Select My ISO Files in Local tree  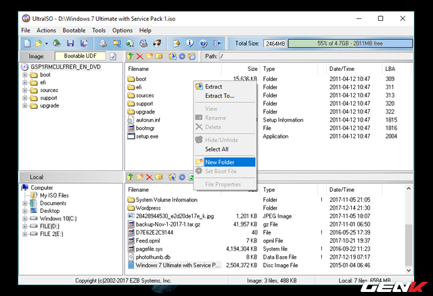coord(54,195)
